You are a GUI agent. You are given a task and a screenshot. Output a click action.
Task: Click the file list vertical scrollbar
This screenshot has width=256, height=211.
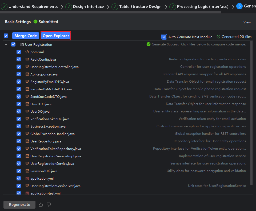click(x=251, y=112)
